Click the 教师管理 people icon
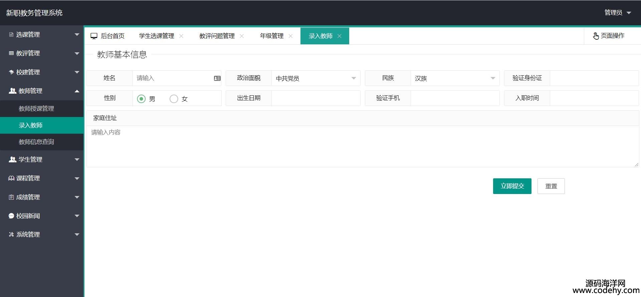 (12, 91)
